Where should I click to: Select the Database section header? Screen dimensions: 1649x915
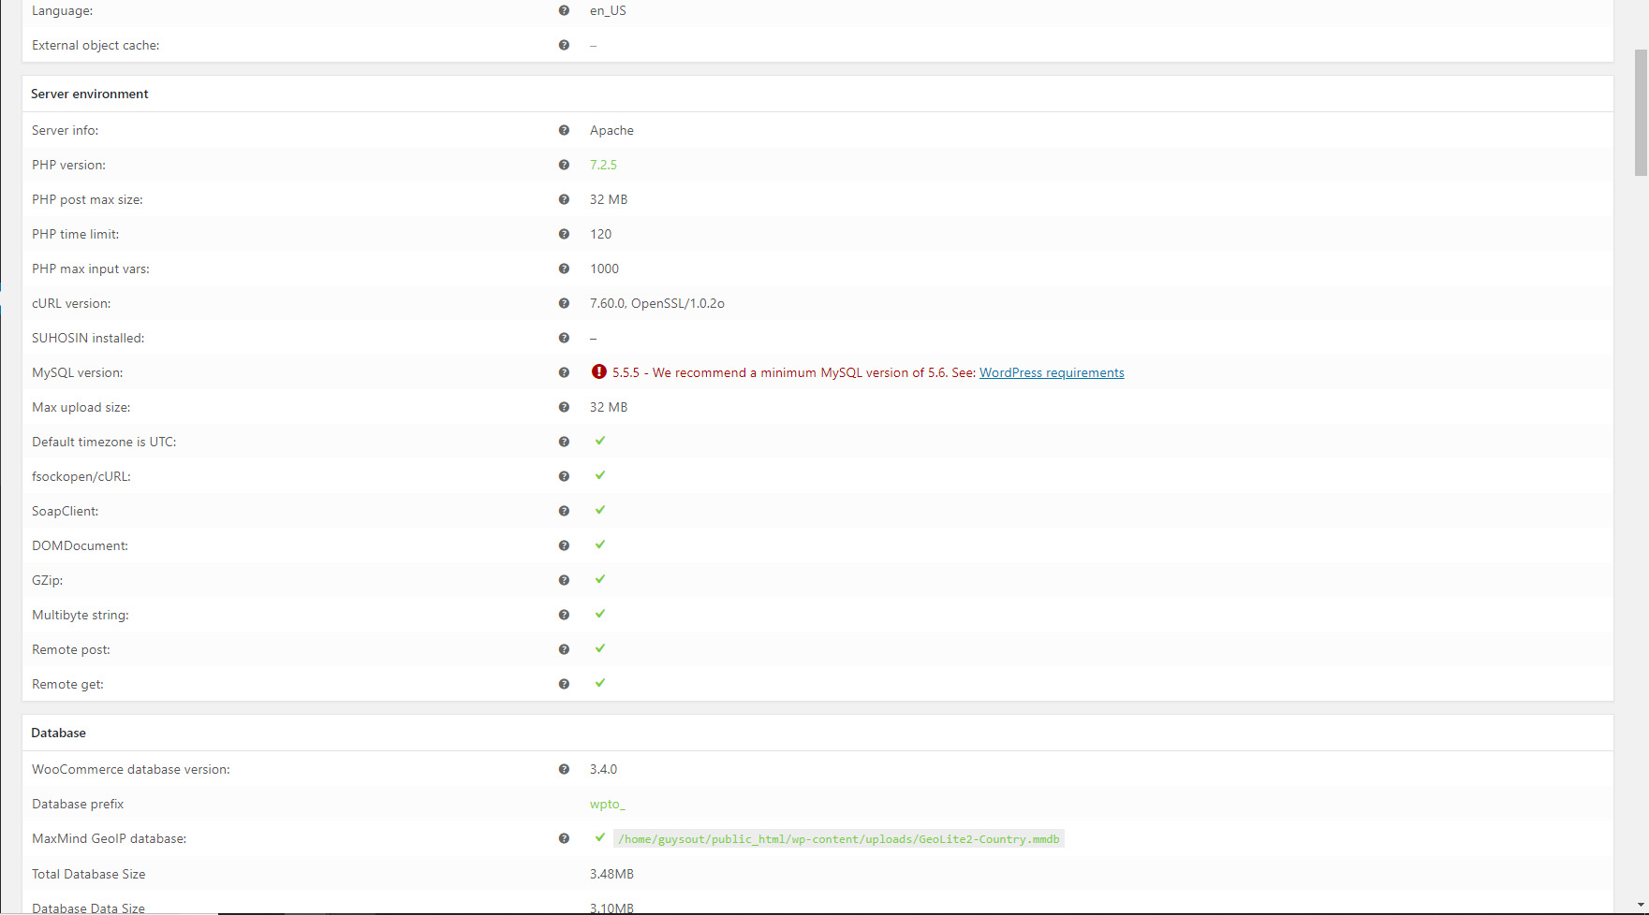pyautogui.click(x=58, y=733)
